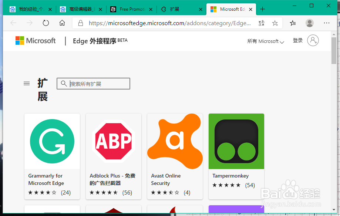
Task: Add this page to favorites star icon
Action: (275, 23)
